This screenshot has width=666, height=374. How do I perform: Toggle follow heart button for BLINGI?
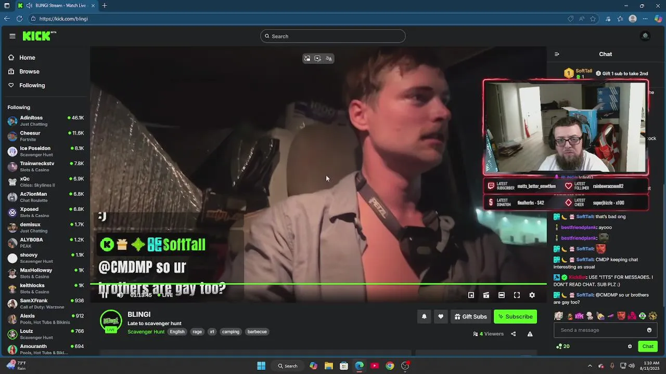click(x=441, y=316)
